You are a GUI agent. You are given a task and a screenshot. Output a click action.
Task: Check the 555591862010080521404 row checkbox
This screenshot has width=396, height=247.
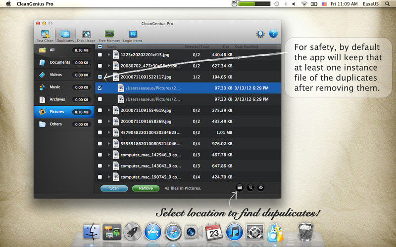pos(100,143)
